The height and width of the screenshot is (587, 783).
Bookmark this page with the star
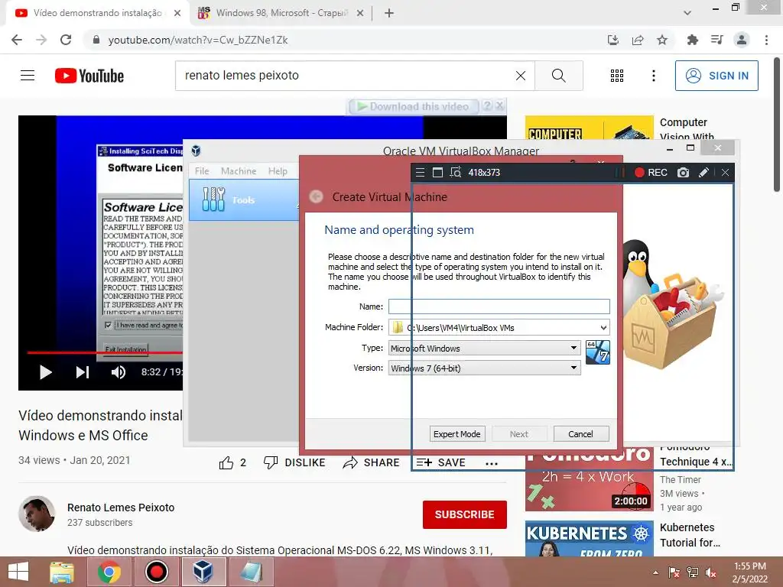pos(662,40)
